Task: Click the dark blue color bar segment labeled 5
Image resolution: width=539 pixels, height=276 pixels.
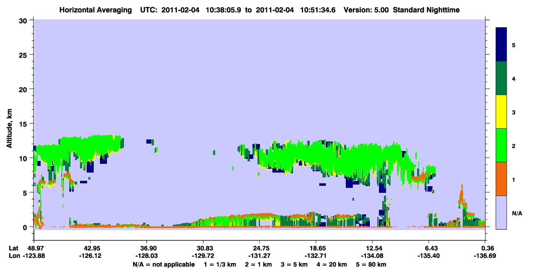Action: pyautogui.click(x=501, y=45)
